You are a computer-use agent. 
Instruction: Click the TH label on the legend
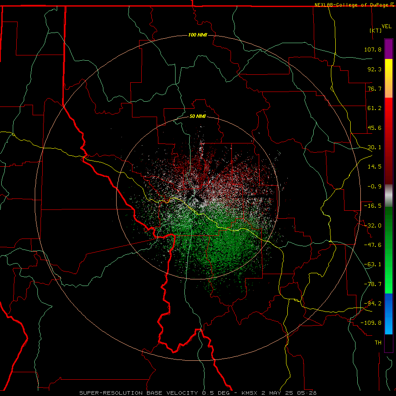click(378, 343)
